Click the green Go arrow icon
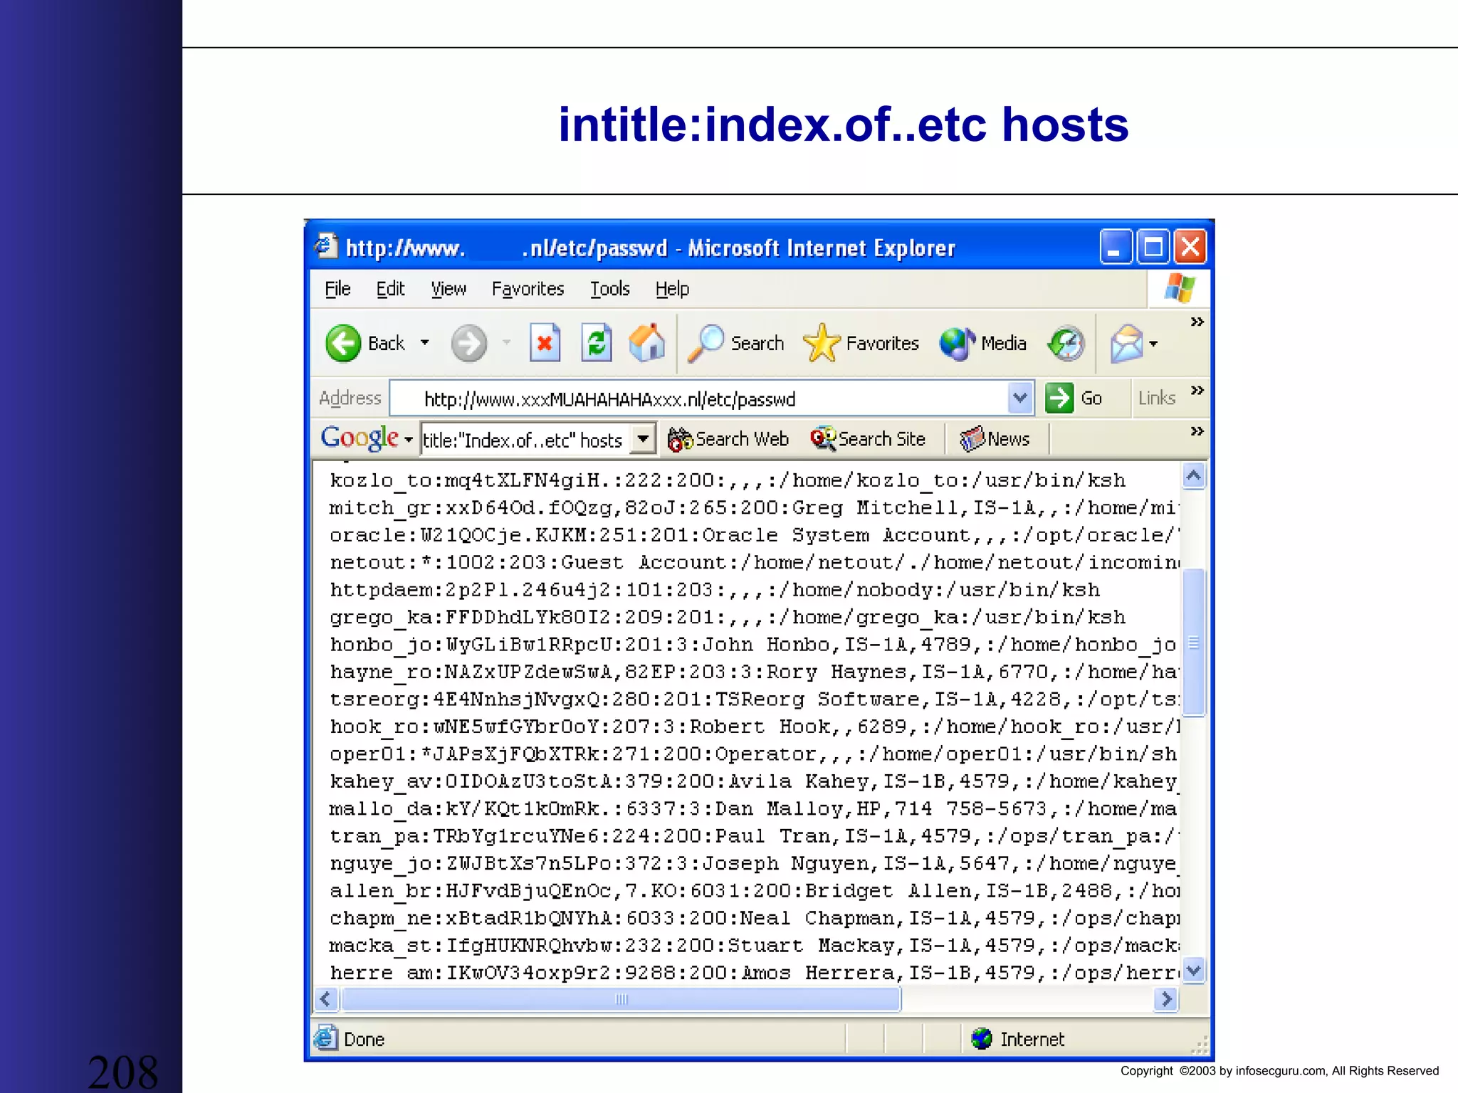1458x1093 pixels. 1059,398
